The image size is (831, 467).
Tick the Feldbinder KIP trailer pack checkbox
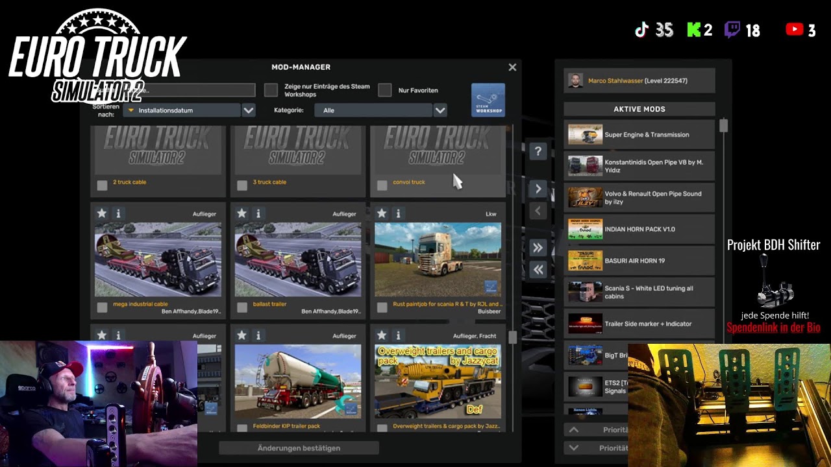pyautogui.click(x=242, y=428)
